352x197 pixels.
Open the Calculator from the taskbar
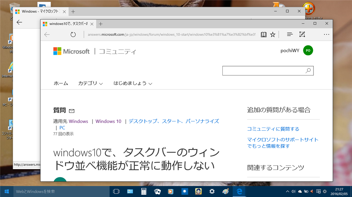point(144,192)
